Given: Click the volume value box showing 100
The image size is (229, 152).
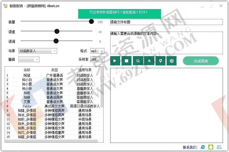Looking at the screenshot, I should coord(100,22).
